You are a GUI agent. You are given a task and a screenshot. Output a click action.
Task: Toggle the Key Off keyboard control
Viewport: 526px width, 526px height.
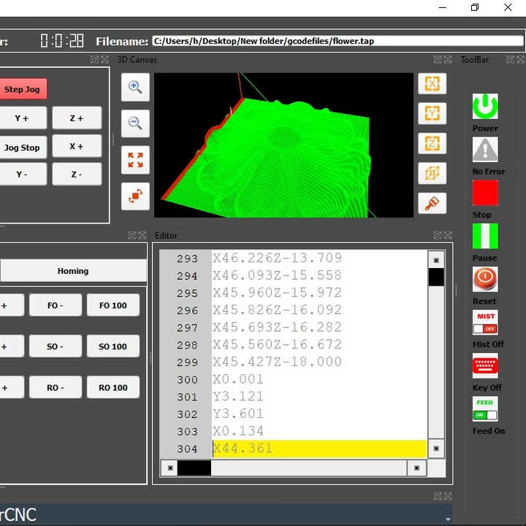485,365
